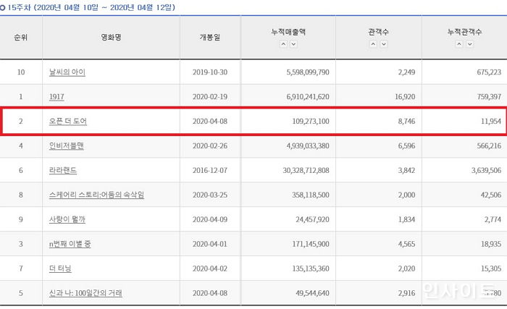Click the down arrow under 관객수

point(382,44)
